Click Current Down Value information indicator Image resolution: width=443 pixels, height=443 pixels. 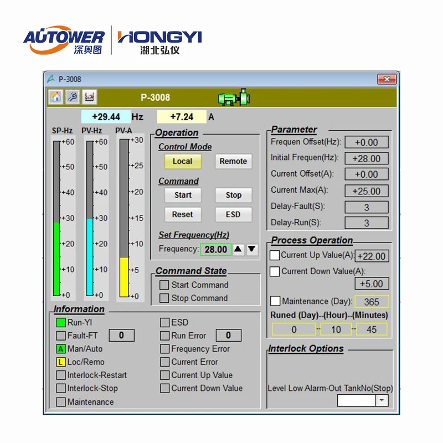point(164,389)
